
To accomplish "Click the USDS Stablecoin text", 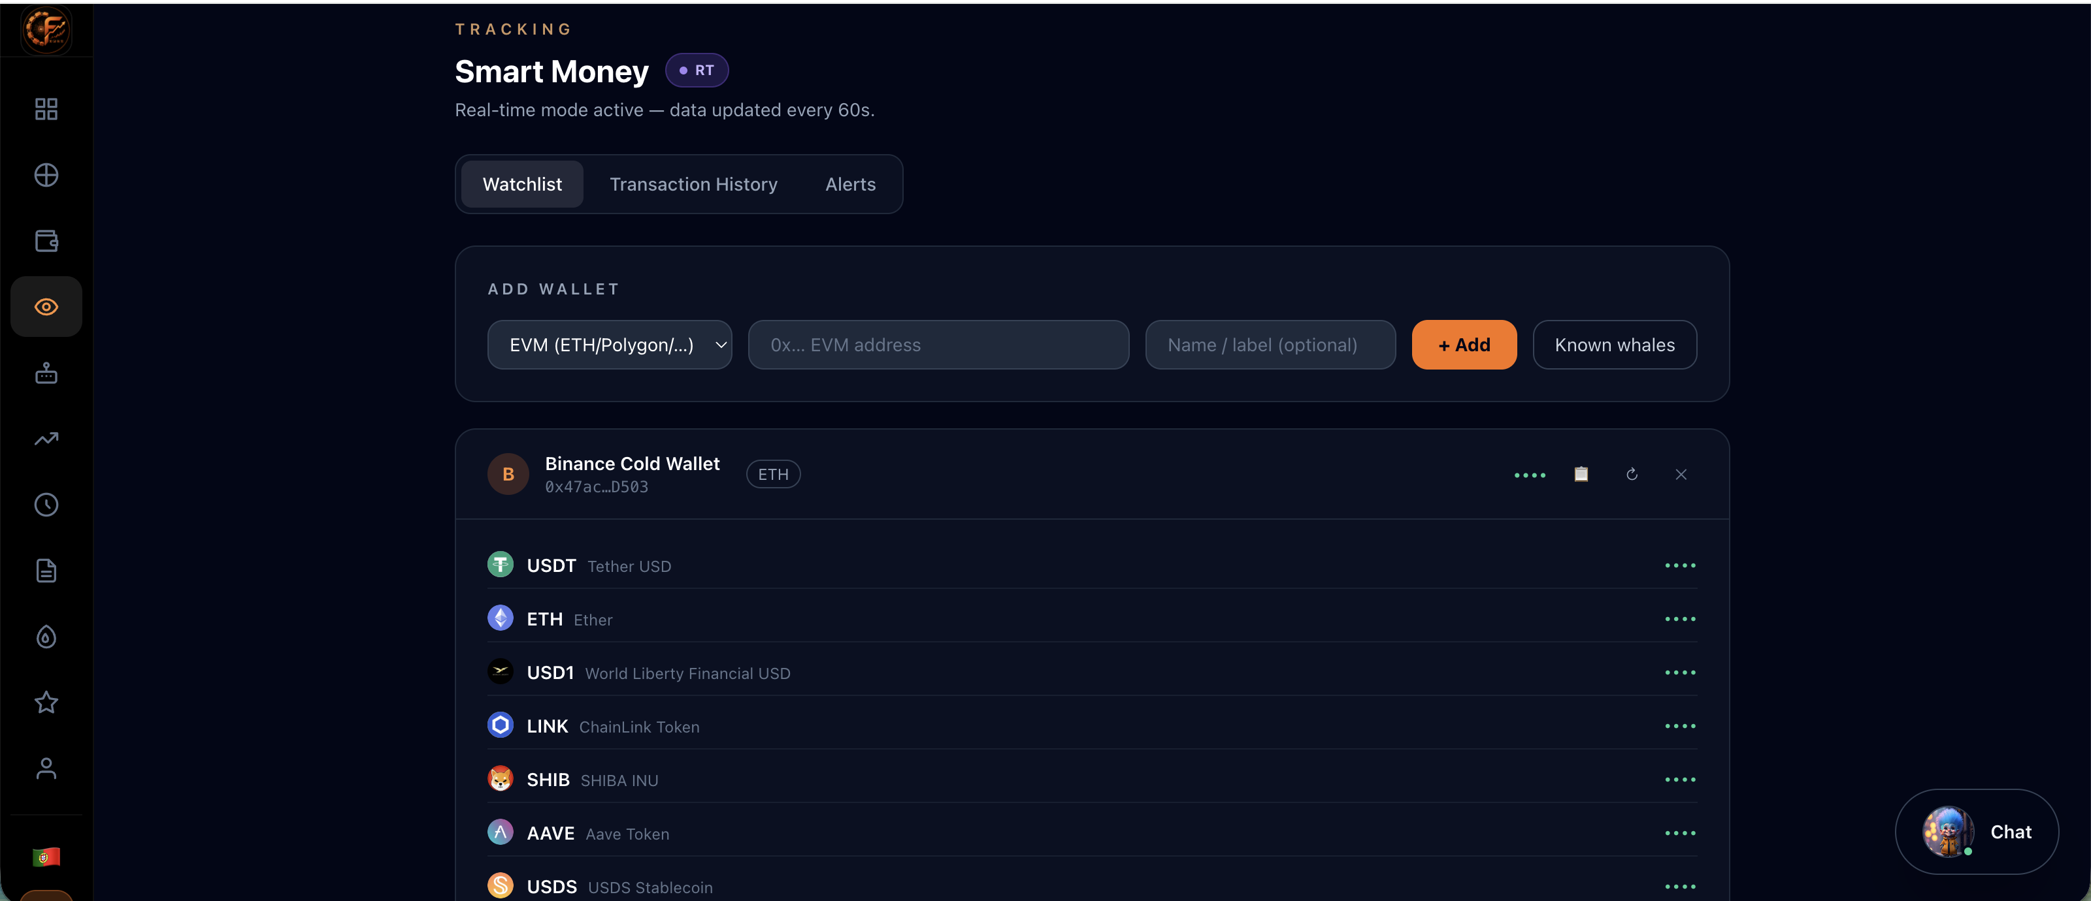I will click(x=650, y=888).
